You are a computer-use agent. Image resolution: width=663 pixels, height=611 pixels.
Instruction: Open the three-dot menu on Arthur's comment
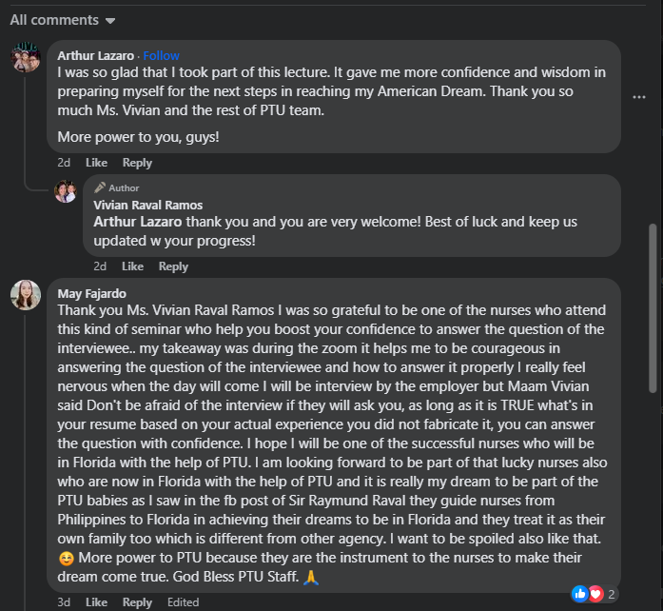click(x=639, y=96)
